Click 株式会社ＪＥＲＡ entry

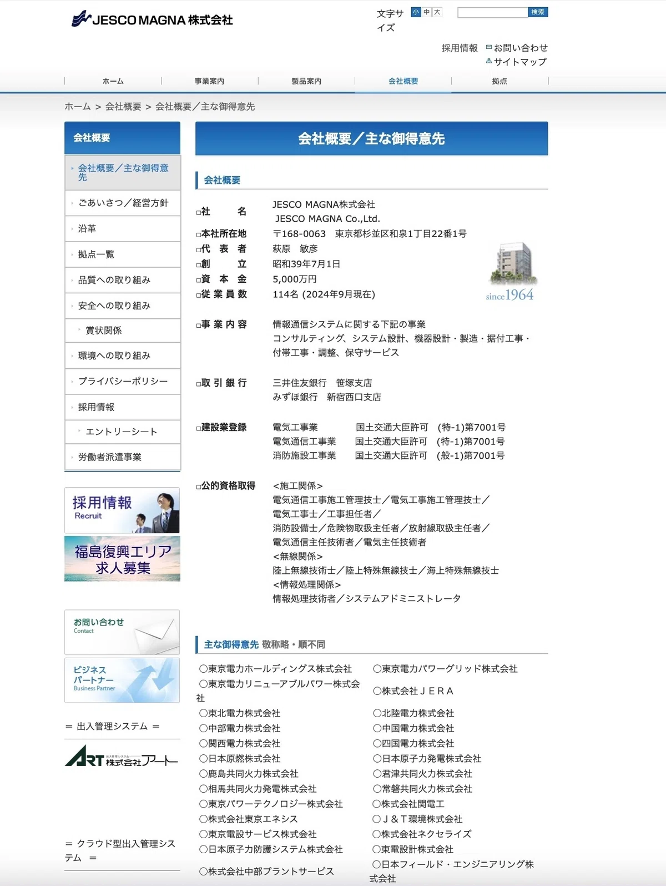point(413,691)
